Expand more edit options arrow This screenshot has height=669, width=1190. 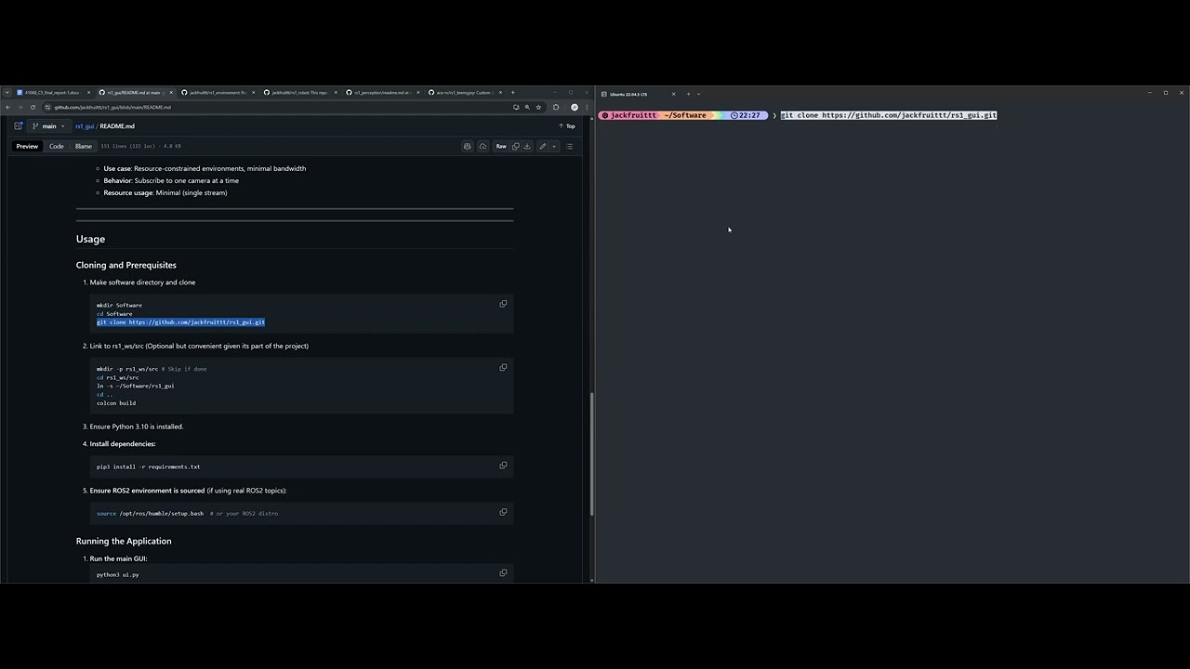[553, 146]
